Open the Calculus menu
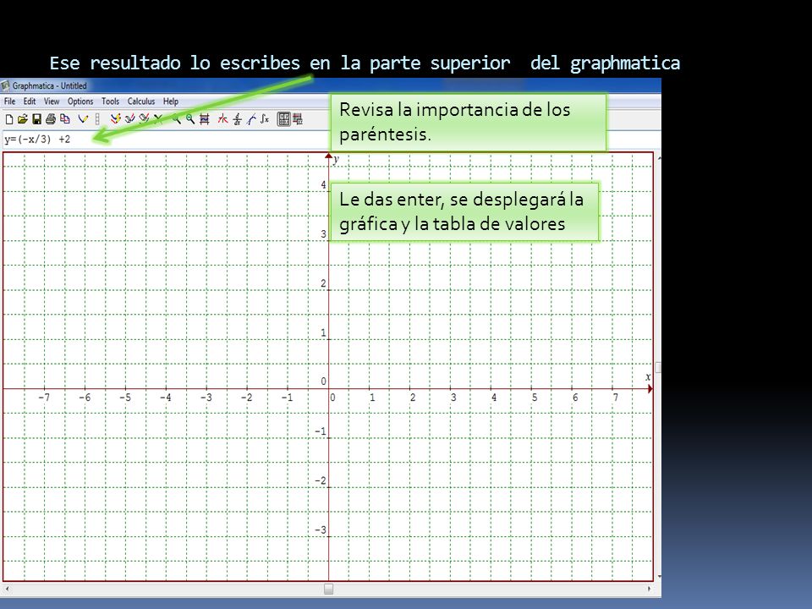Image resolution: width=812 pixels, height=609 pixels. (x=141, y=101)
